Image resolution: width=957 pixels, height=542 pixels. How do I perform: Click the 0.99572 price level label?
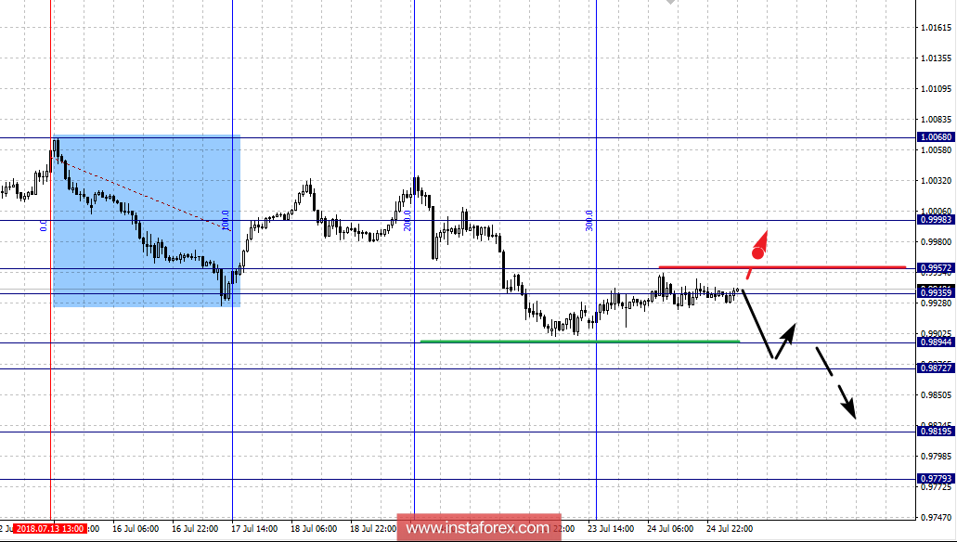click(x=936, y=268)
